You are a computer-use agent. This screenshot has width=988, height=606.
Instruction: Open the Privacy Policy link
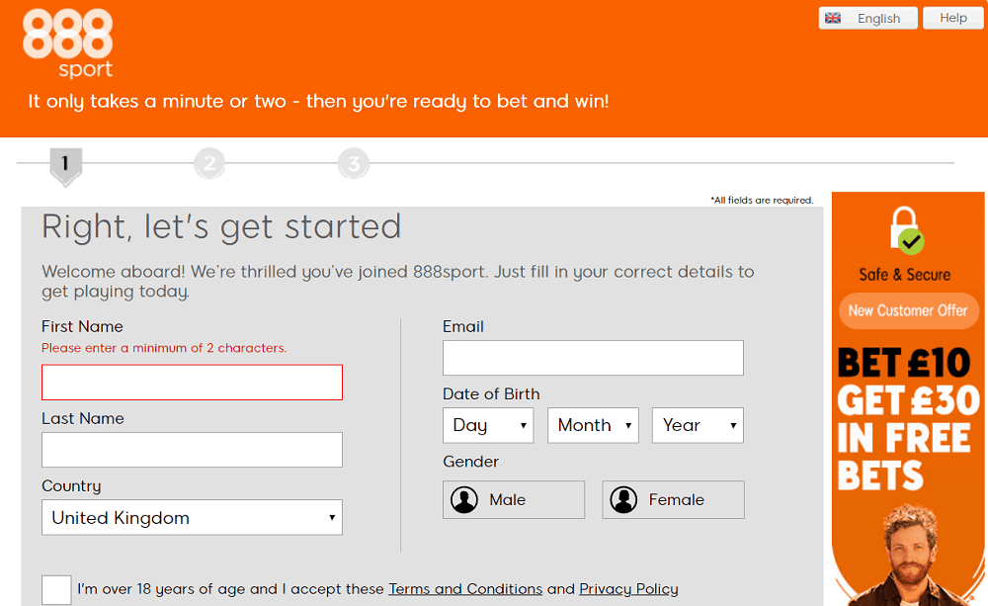pos(628,589)
